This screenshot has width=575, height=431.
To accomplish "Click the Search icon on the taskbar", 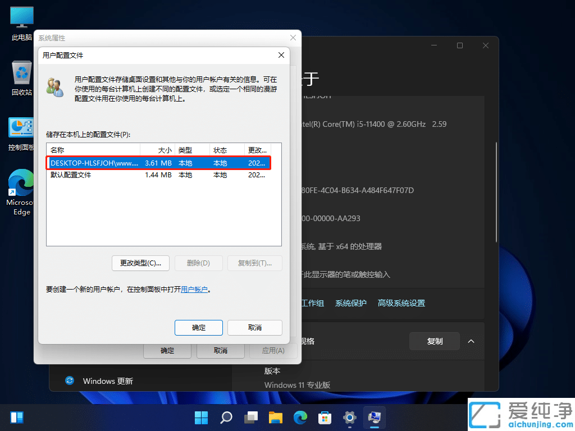I will coord(226,417).
